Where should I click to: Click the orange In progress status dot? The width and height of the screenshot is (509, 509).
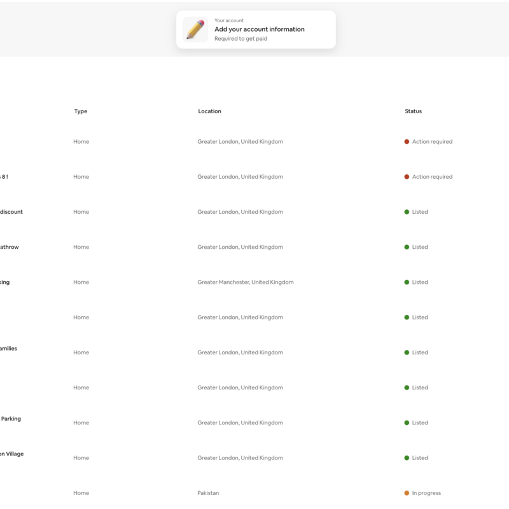[407, 492]
